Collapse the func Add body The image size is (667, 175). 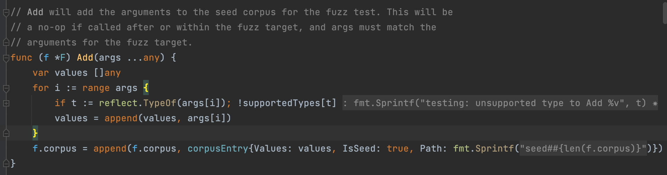point(6,58)
